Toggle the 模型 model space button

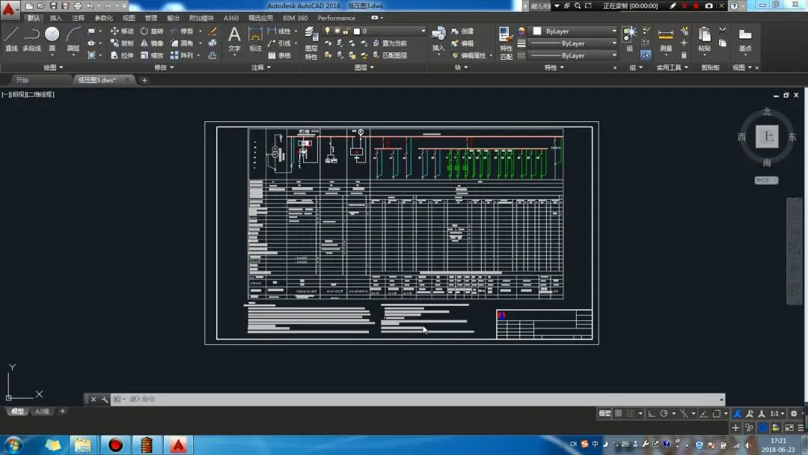[605, 413]
